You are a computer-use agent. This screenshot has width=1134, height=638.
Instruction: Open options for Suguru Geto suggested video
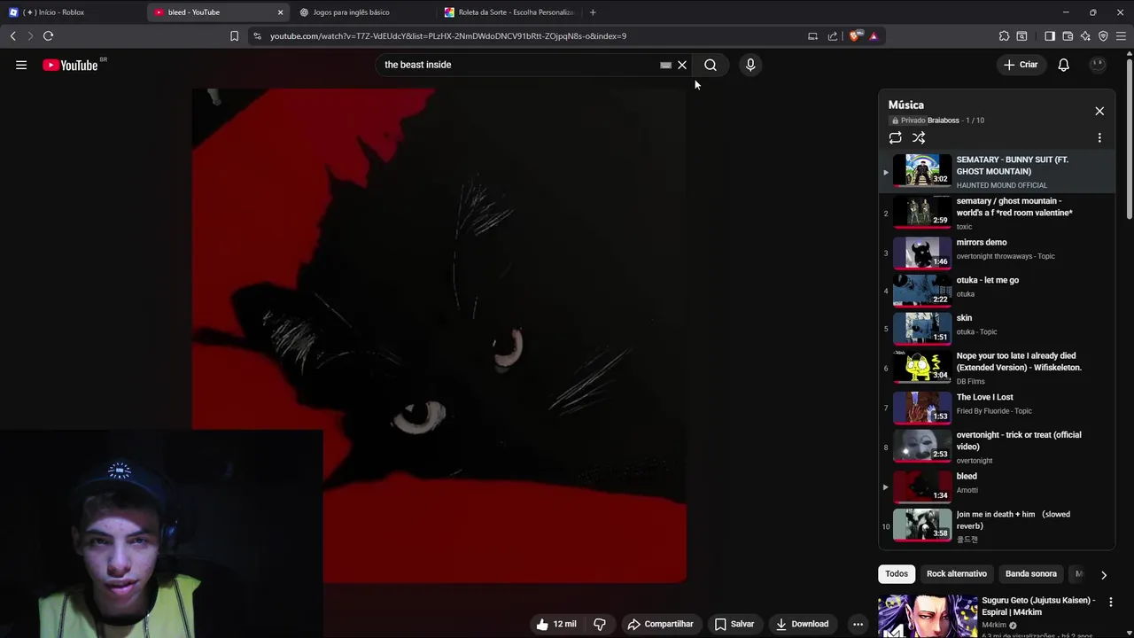(1111, 603)
